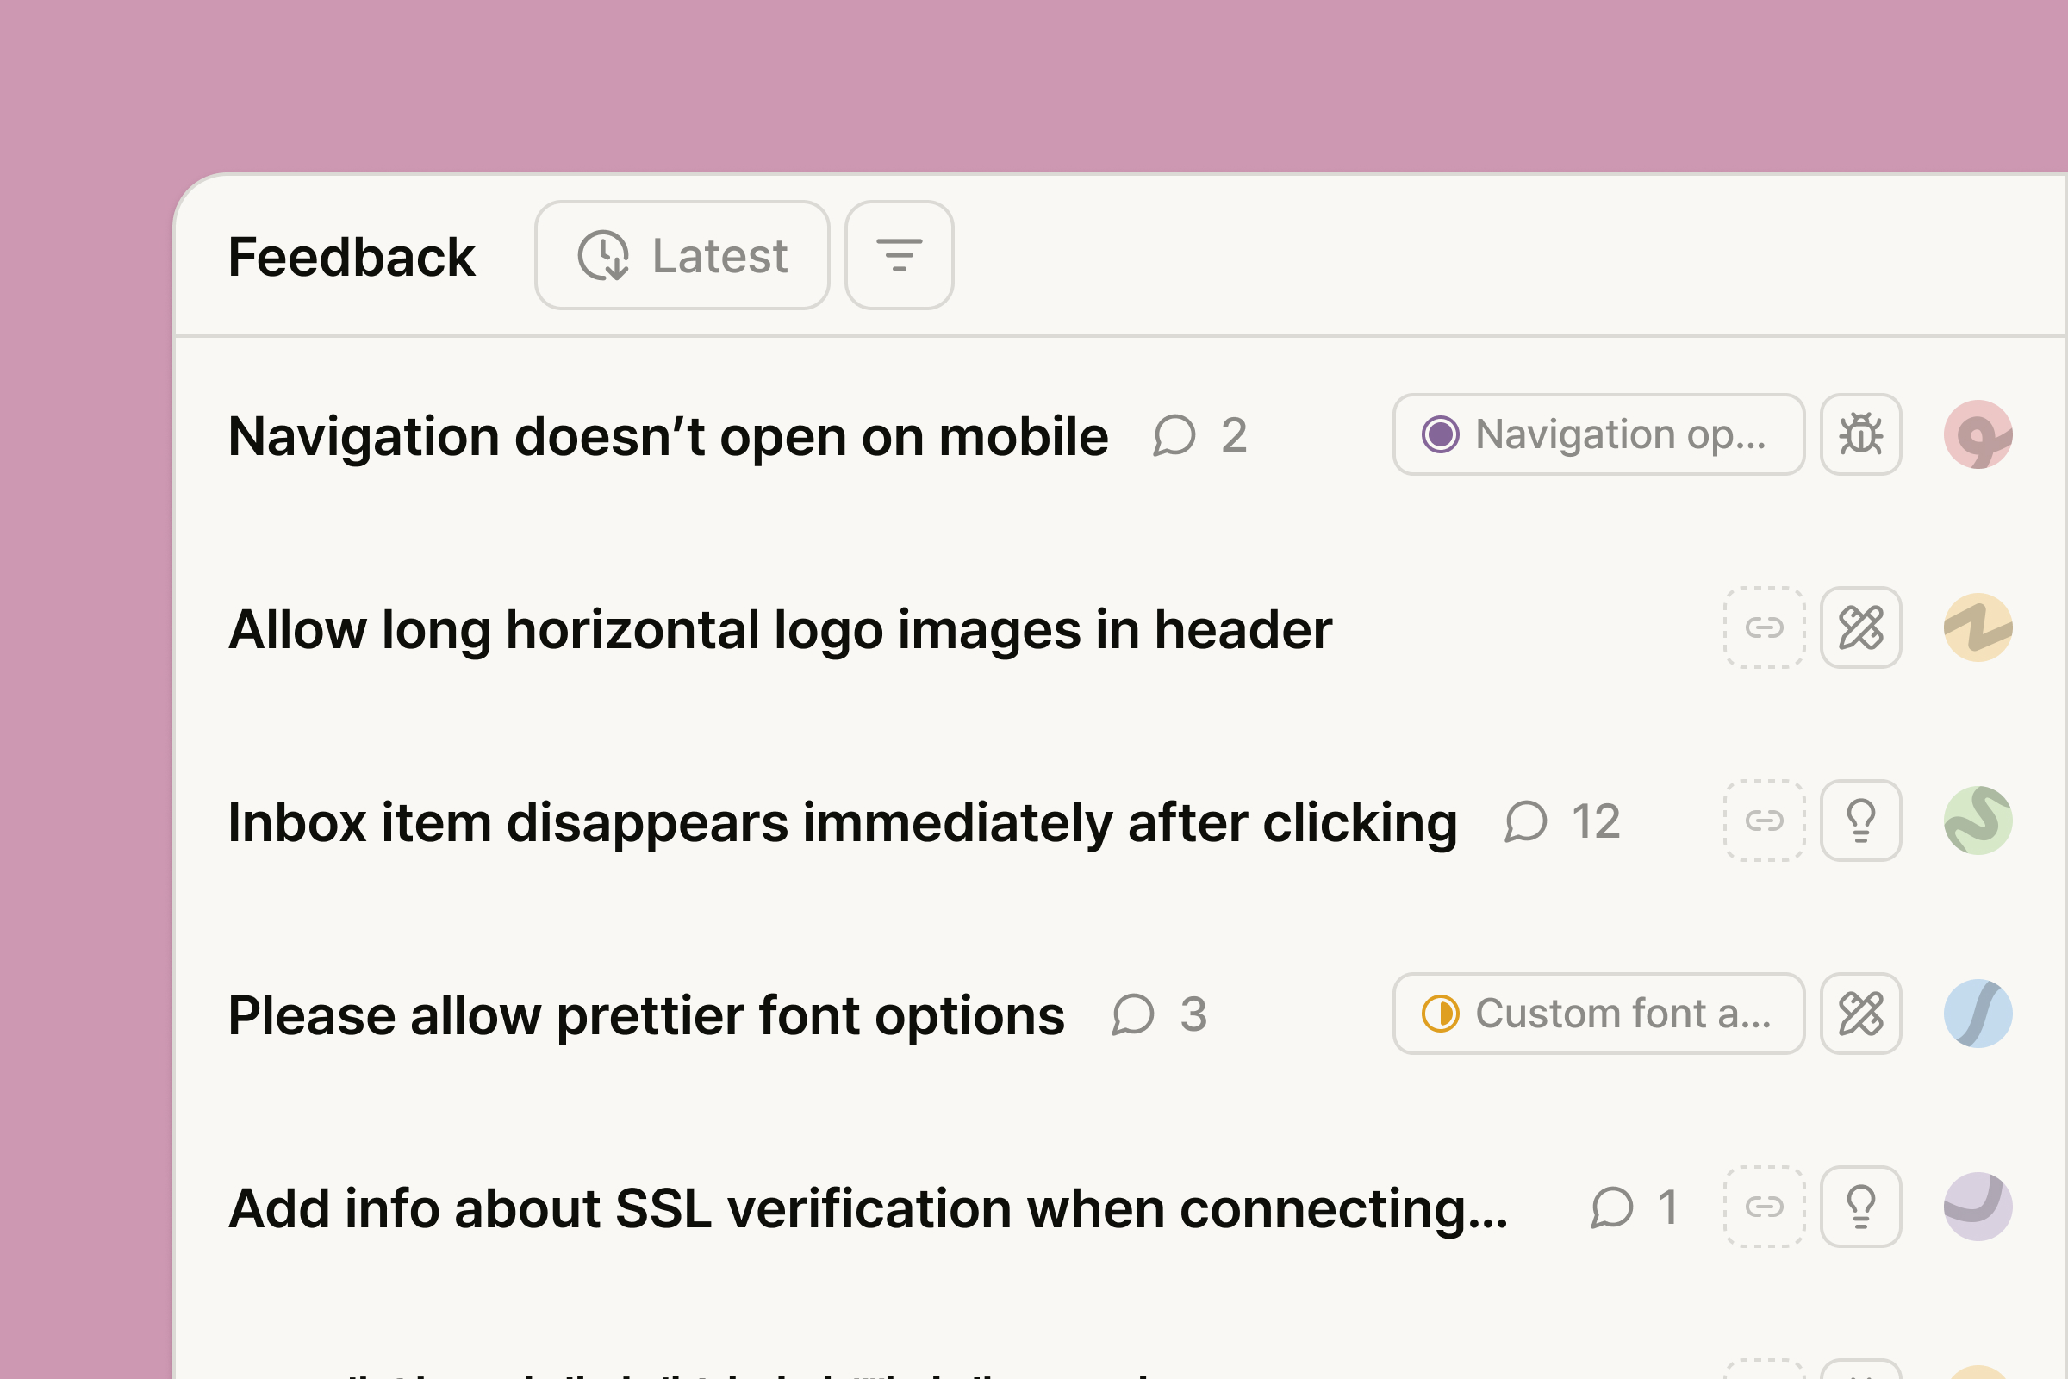Open the Latest sort dropdown
The image size is (2068, 1379).
[682, 255]
